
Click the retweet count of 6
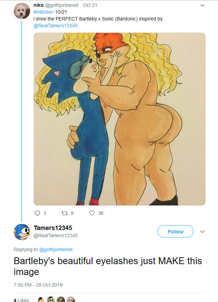[x=72, y=213]
